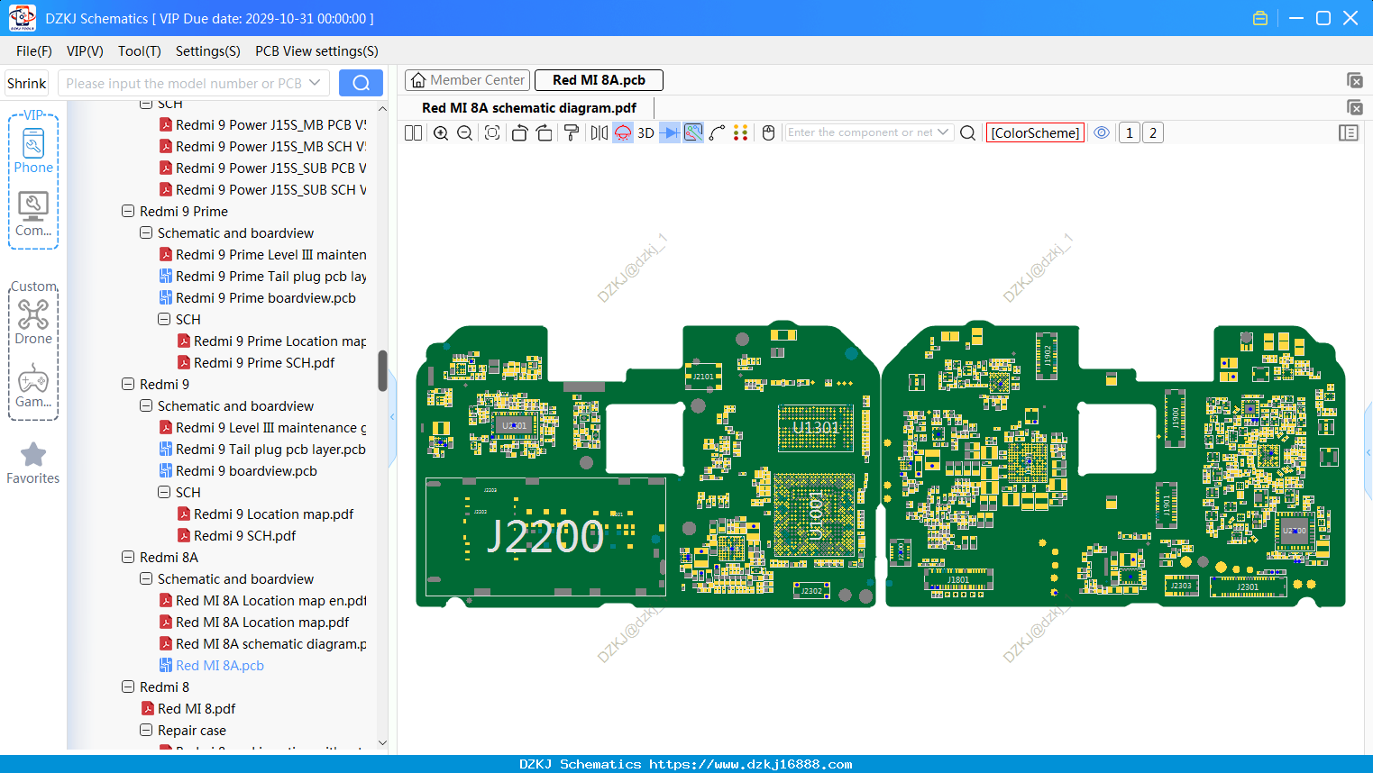Click the mirror flip board icon
Screen dimensions: 1373x773
pyautogui.click(x=599, y=132)
